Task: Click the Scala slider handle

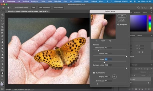Action: (104, 62)
